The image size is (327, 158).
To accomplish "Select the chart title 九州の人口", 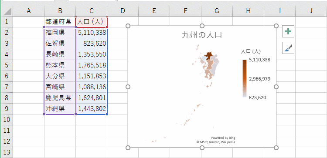I will coord(202,35).
